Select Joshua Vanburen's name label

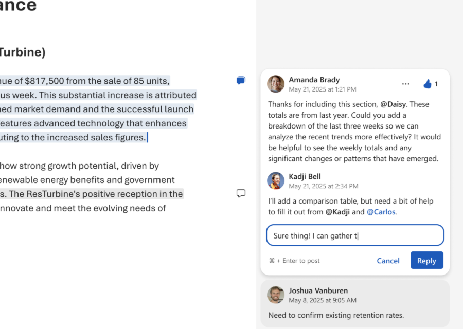318,290
